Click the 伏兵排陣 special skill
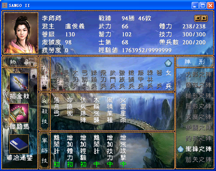This screenshot has width=216, height=171. pyautogui.click(x=83, y=110)
